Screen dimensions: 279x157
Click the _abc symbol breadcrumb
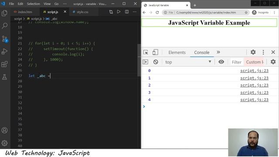point(52,19)
